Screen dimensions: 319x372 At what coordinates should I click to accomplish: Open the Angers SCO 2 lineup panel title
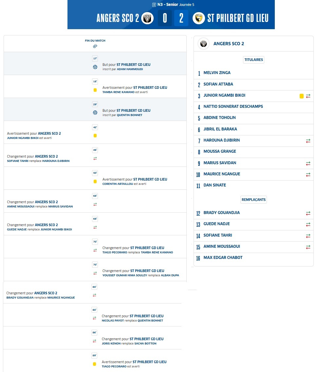(229, 44)
